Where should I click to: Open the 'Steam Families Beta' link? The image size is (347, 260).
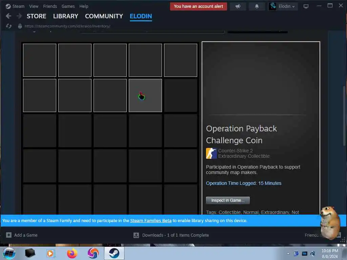151,221
